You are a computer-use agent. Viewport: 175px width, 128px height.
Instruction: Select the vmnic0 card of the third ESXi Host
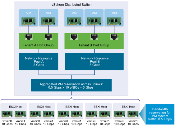click(63, 114)
